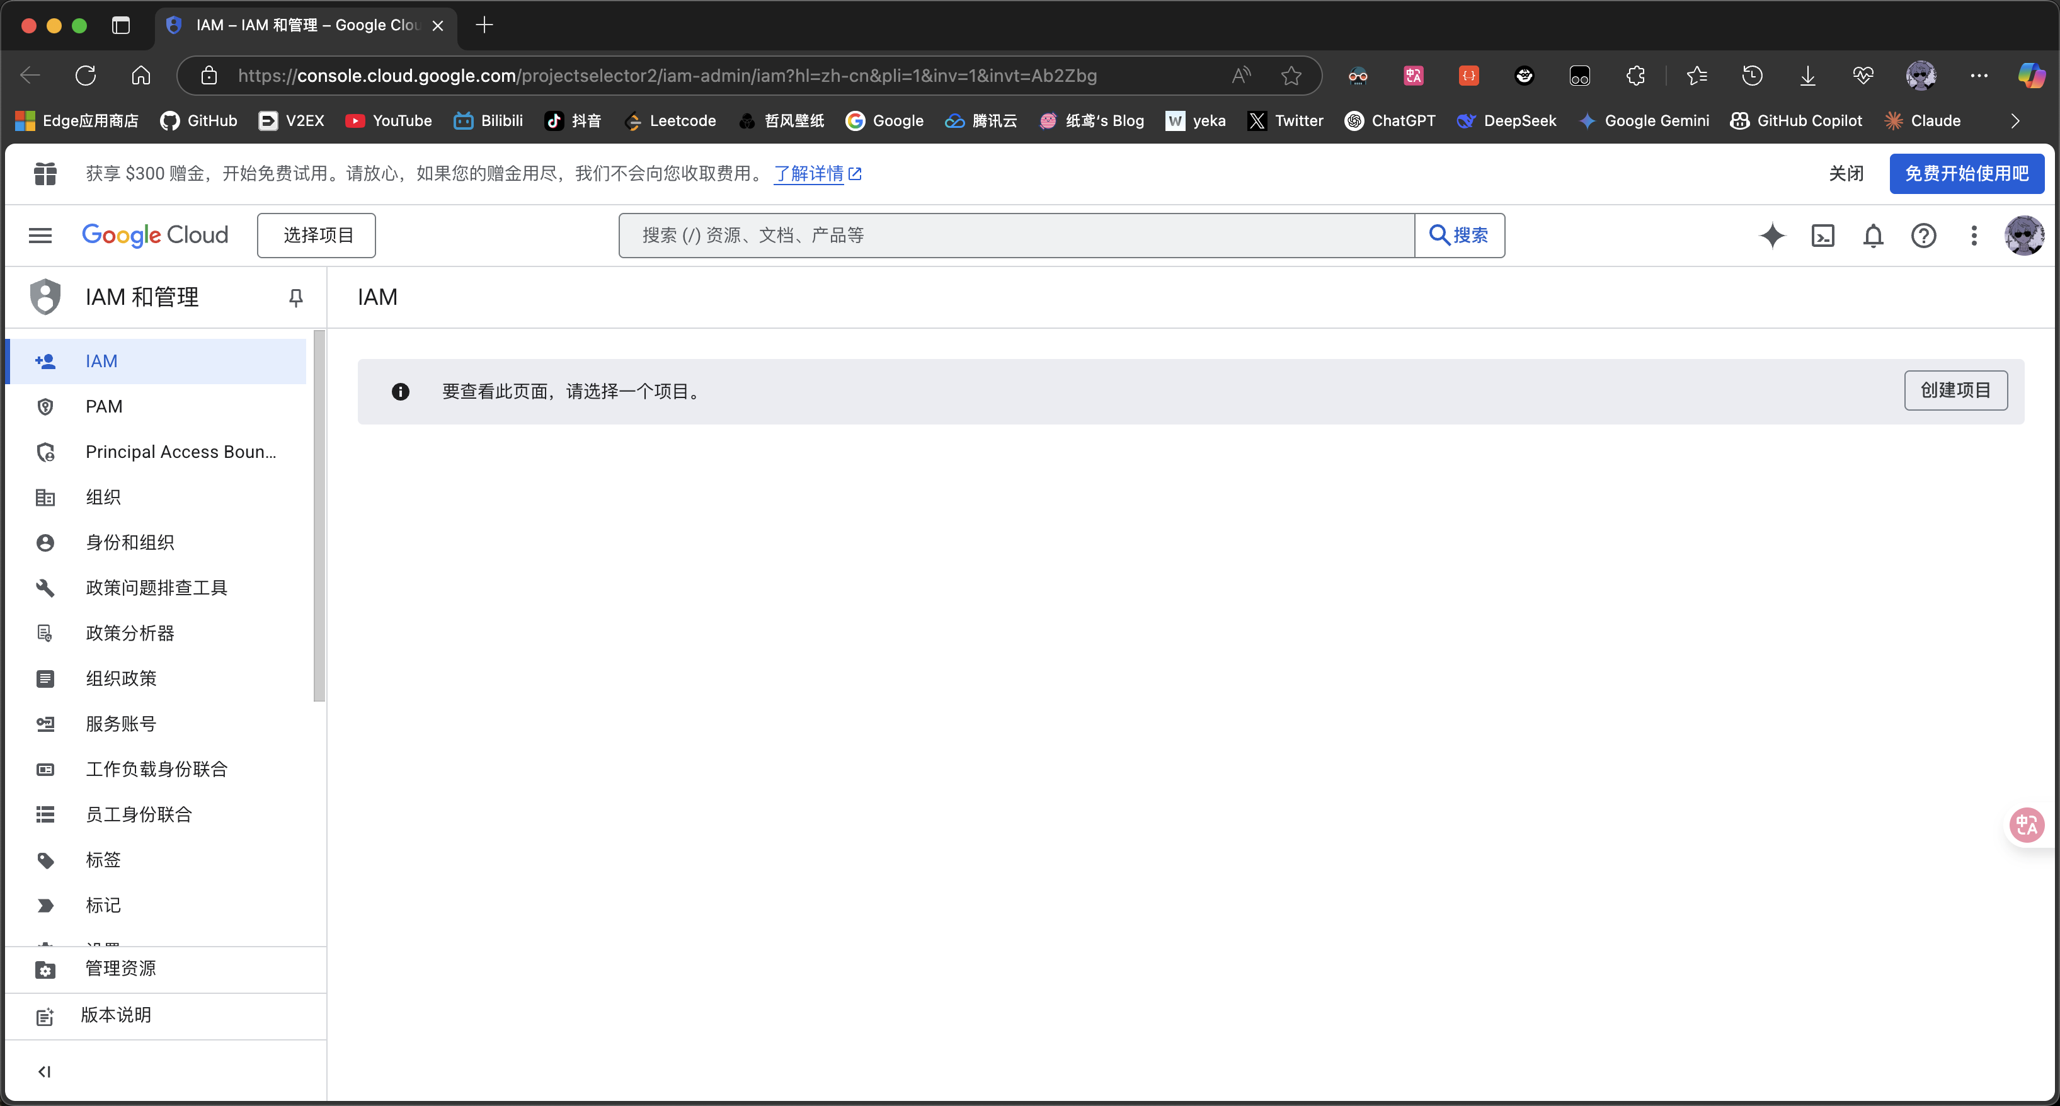Open the notifications bell

[1873, 235]
